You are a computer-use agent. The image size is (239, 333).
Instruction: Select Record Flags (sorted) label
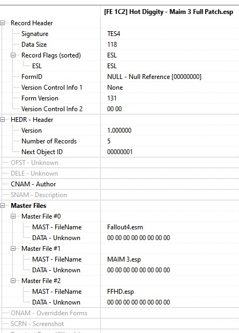tap(51, 55)
